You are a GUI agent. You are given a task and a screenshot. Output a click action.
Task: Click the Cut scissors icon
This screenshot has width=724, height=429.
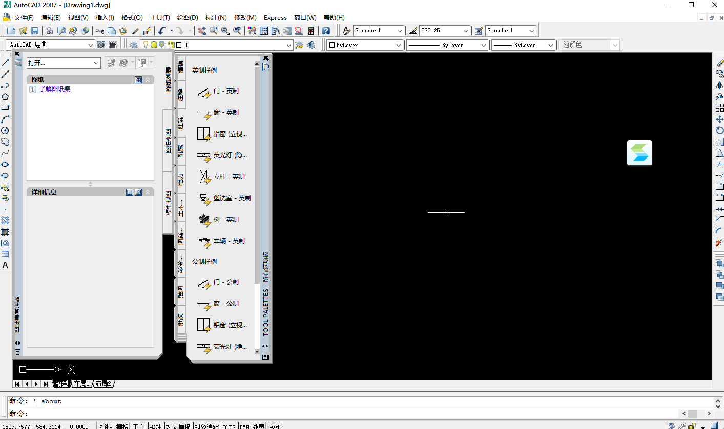(x=100, y=31)
